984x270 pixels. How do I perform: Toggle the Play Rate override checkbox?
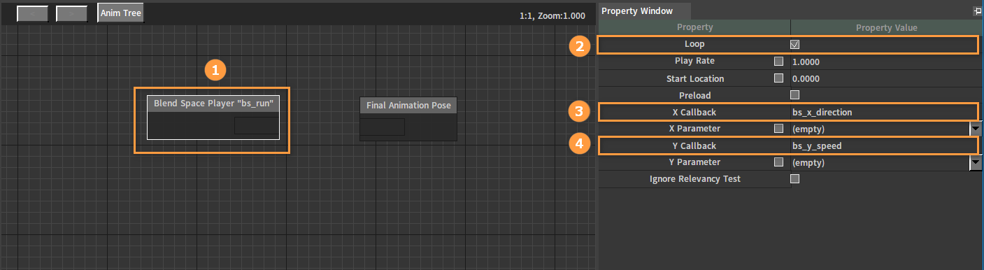coord(779,61)
